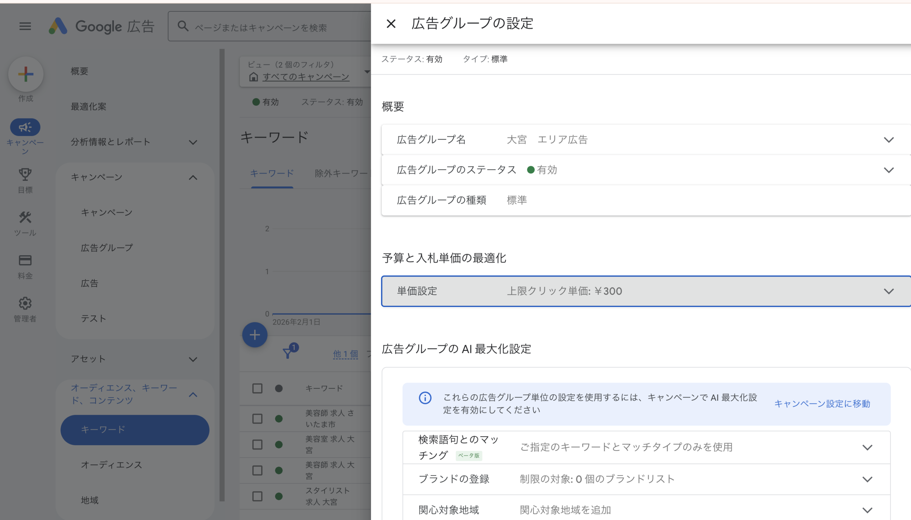Check the box for 美容師 求人 さいたま市
This screenshot has width=911, height=520.
(257, 419)
